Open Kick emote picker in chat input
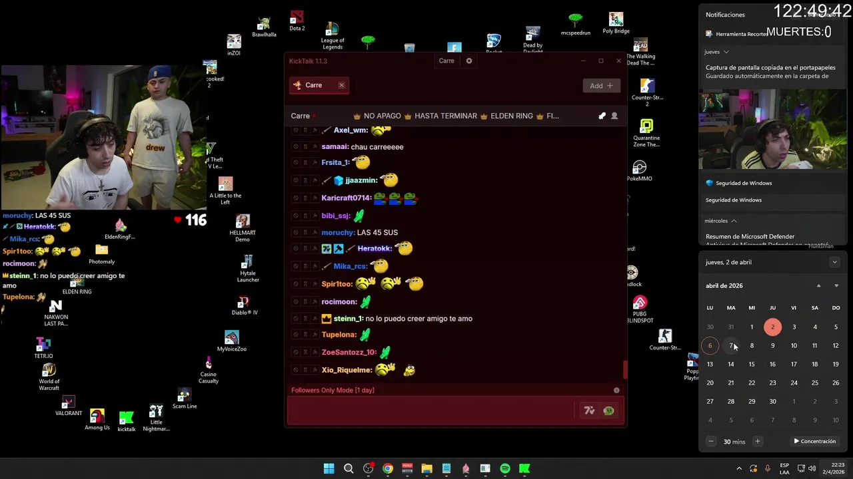Viewport: 853px width, 479px height. tap(608, 411)
